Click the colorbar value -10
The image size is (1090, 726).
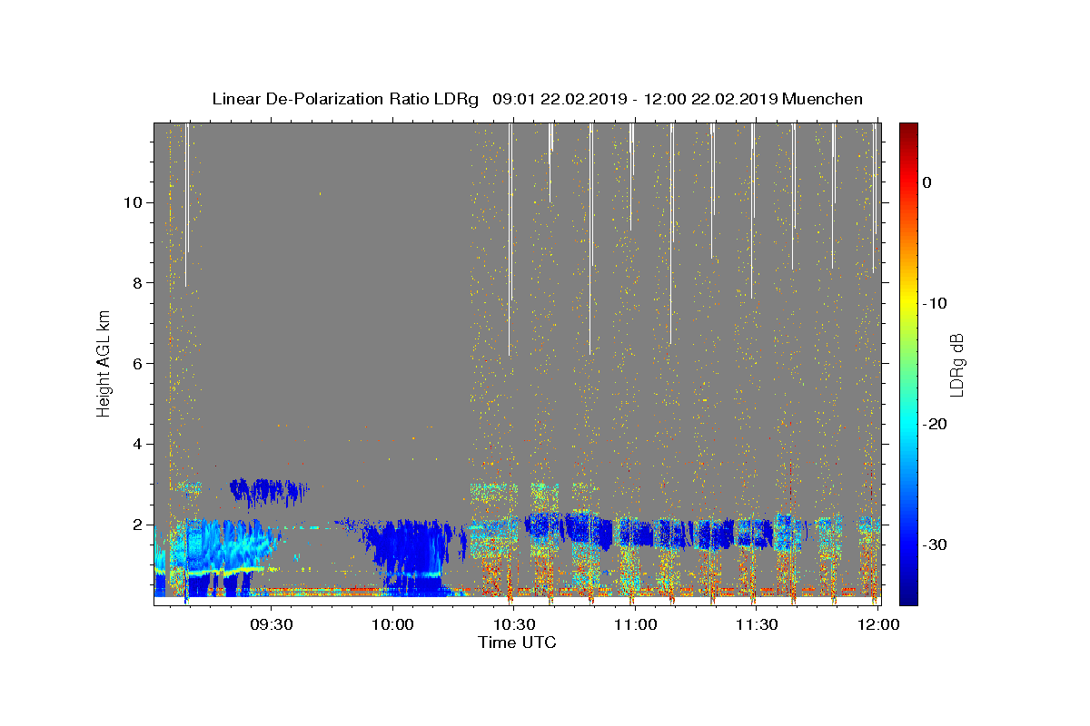coord(935,303)
